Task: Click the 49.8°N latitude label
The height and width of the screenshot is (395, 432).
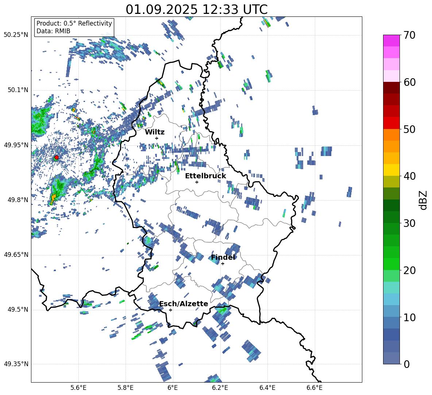Action: point(18,200)
